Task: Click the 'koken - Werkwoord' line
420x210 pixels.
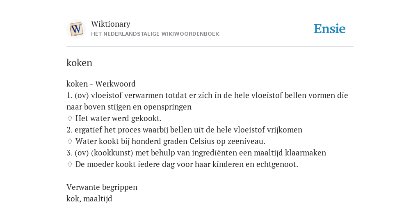Action: point(101,84)
